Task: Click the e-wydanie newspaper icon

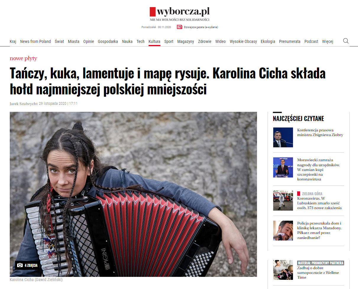Action: [179, 27]
